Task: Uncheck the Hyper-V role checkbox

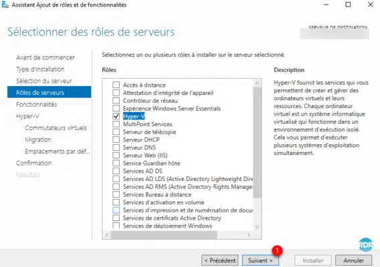Action: [116, 116]
